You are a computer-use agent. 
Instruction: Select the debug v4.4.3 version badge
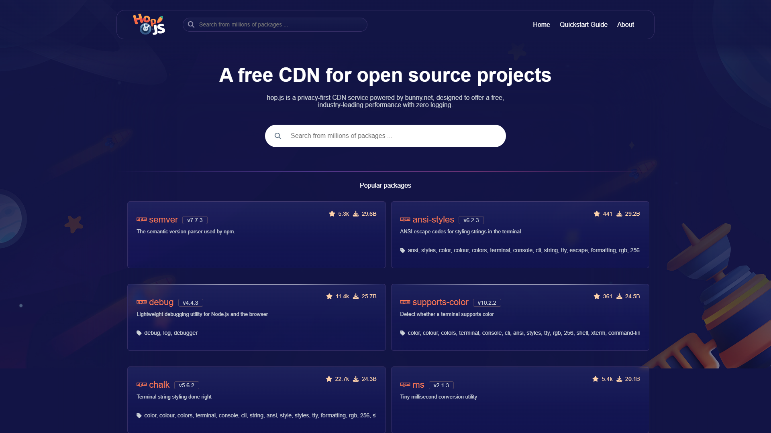pyautogui.click(x=190, y=303)
